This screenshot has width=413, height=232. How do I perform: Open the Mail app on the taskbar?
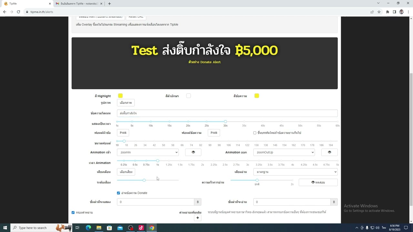(120, 228)
